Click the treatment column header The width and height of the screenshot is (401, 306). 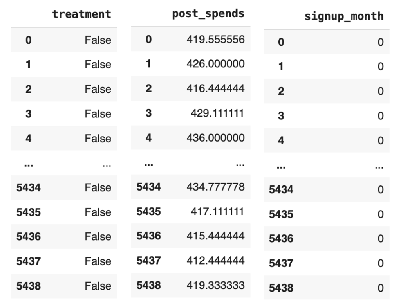coord(81,14)
